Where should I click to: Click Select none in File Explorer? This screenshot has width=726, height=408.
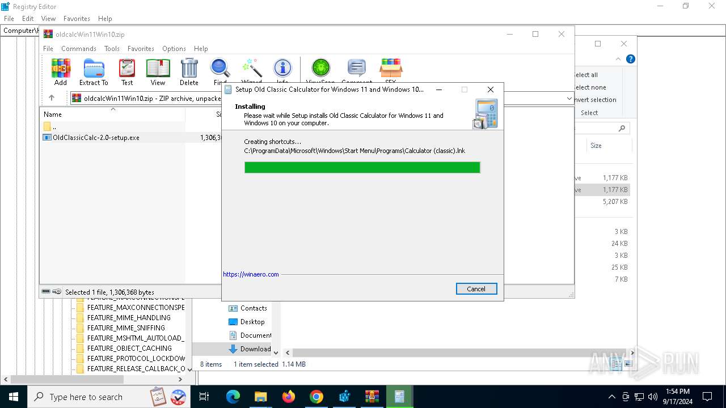pyautogui.click(x=590, y=87)
